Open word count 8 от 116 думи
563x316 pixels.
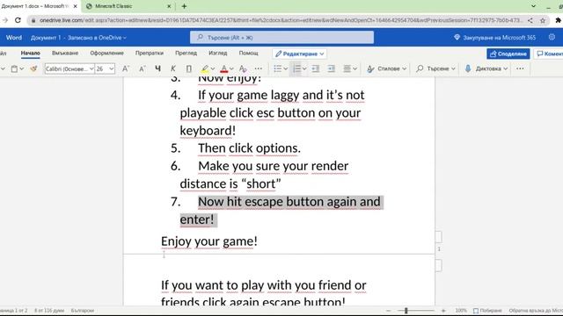pos(49,311)
